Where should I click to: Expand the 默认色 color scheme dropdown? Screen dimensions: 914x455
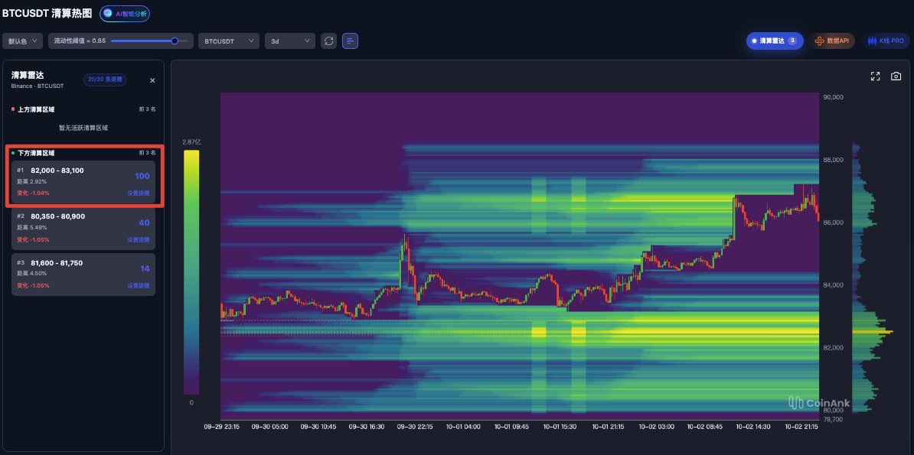coord(22,41)
